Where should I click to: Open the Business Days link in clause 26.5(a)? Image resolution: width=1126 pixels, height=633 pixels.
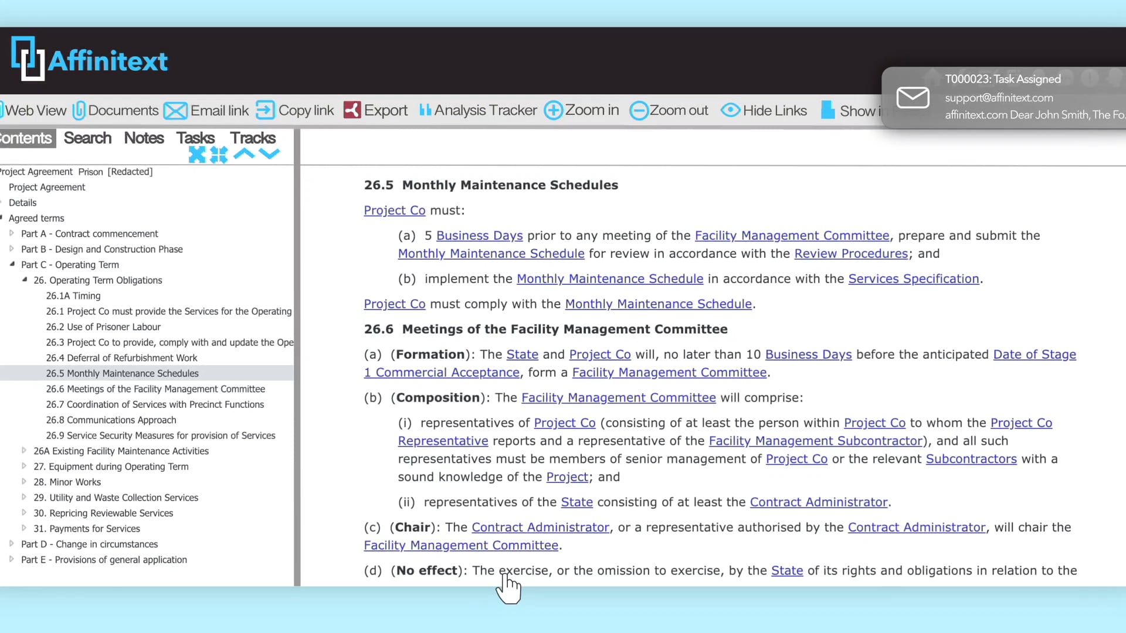click(479, 236)
